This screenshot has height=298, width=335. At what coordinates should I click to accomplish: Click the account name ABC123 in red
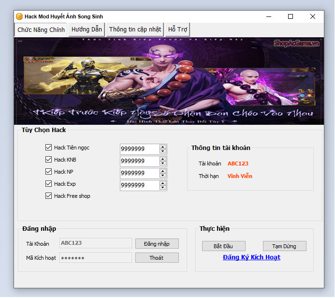coord(238,164)
